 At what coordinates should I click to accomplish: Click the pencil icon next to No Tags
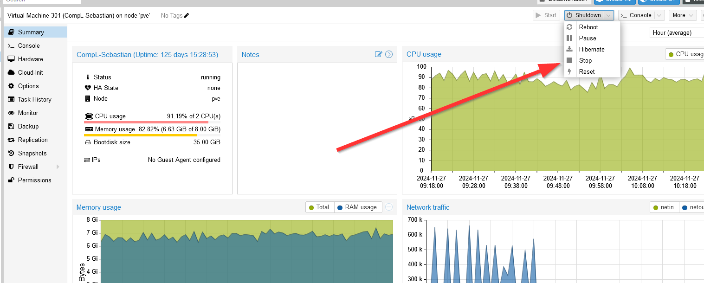click(187, 16)
